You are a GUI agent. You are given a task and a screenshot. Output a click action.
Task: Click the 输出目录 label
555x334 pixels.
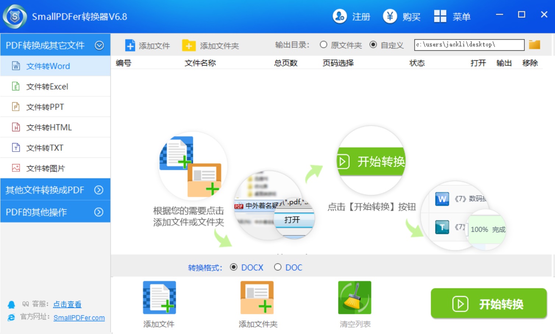pos(292,45)
